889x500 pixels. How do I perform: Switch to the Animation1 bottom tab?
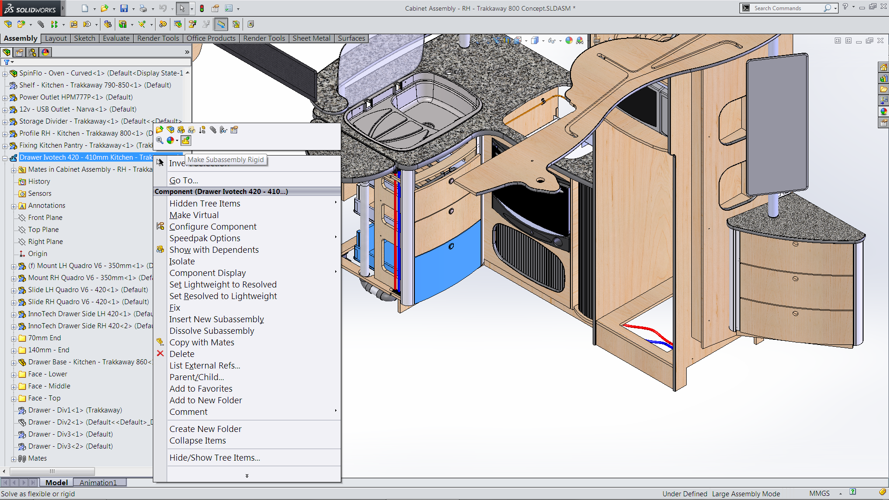click(x=98, y=482)
